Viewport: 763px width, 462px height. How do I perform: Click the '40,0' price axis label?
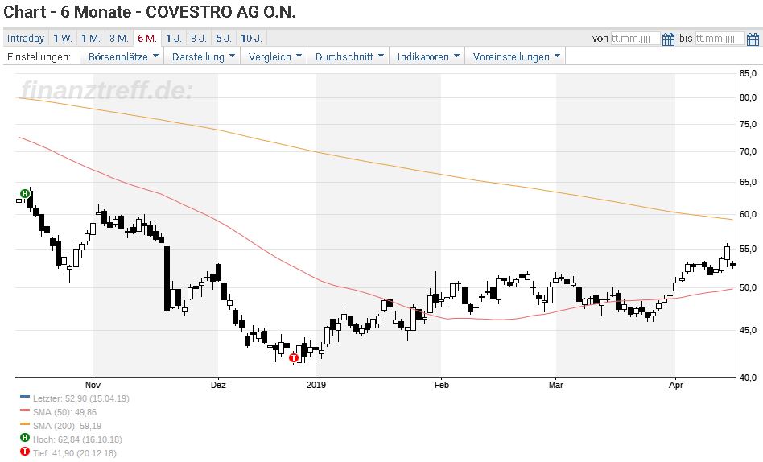pyautogui.click(x=748, y=377)
